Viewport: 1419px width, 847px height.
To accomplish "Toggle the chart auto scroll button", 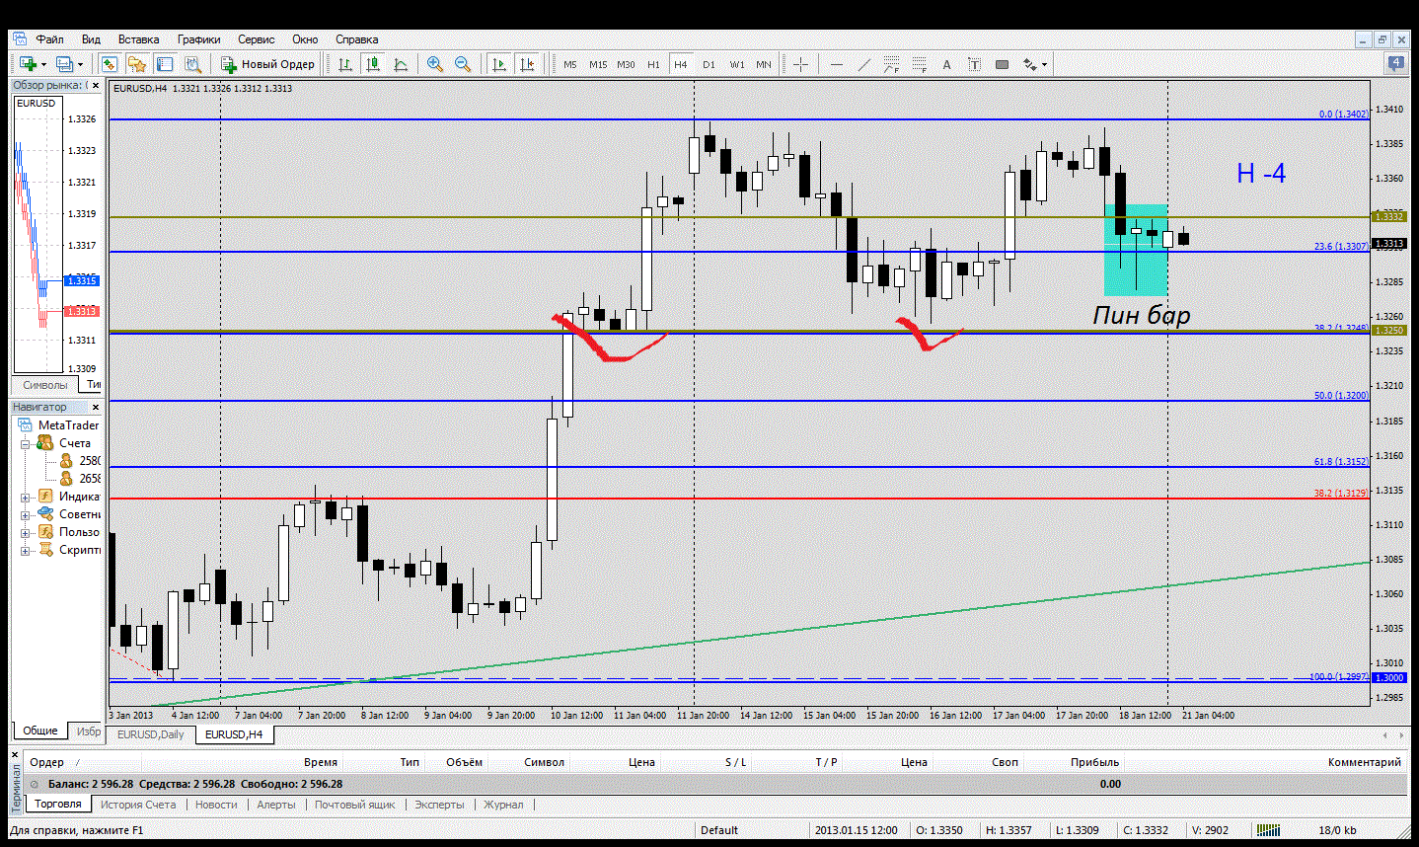I will [x=499, y=64].
